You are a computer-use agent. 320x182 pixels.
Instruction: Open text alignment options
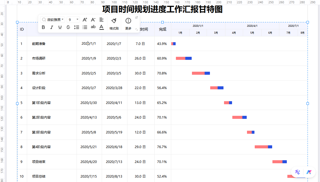pos(102,20)
